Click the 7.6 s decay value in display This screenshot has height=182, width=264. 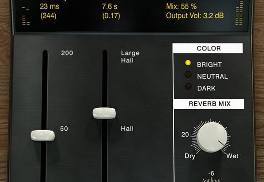[109, 7]
